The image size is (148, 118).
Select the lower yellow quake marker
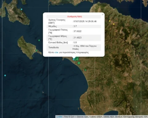(114, 24)
